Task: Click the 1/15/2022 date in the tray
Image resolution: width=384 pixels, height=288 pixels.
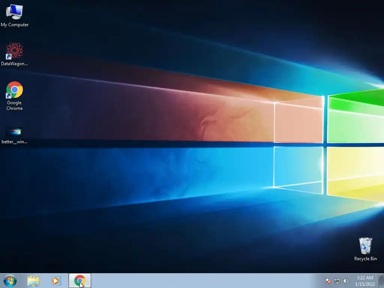Action: pos(365,284)
